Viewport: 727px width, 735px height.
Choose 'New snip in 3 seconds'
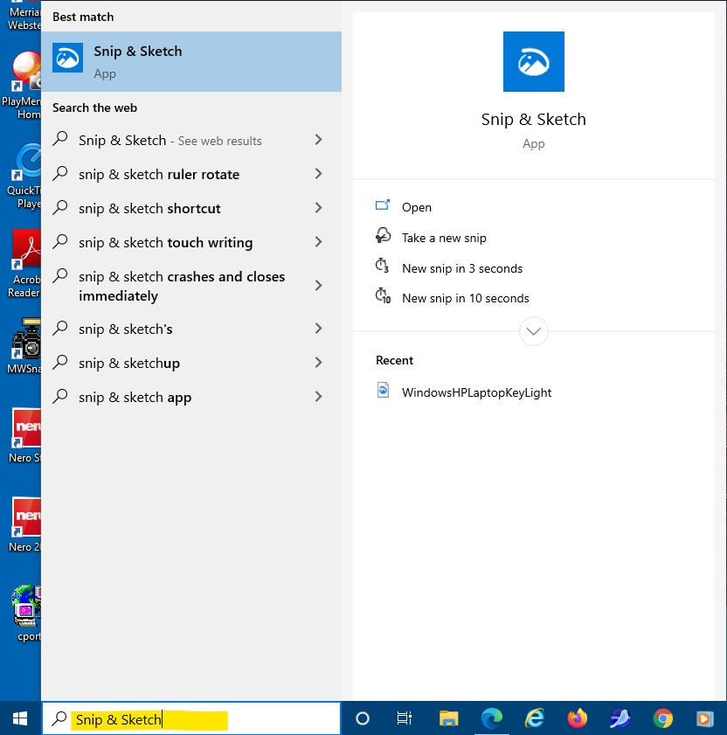click(462, 268)
